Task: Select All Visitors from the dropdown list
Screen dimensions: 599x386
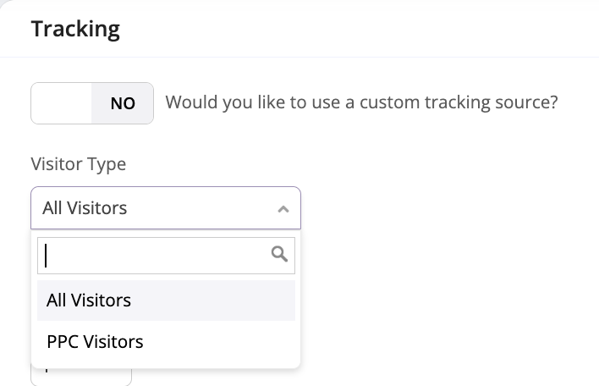Action: (89, 301)
